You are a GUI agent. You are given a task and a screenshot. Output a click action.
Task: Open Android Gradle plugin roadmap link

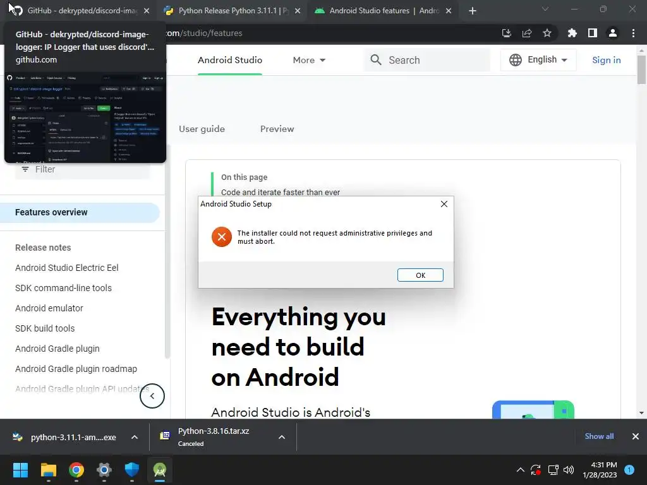coord(76,369)
